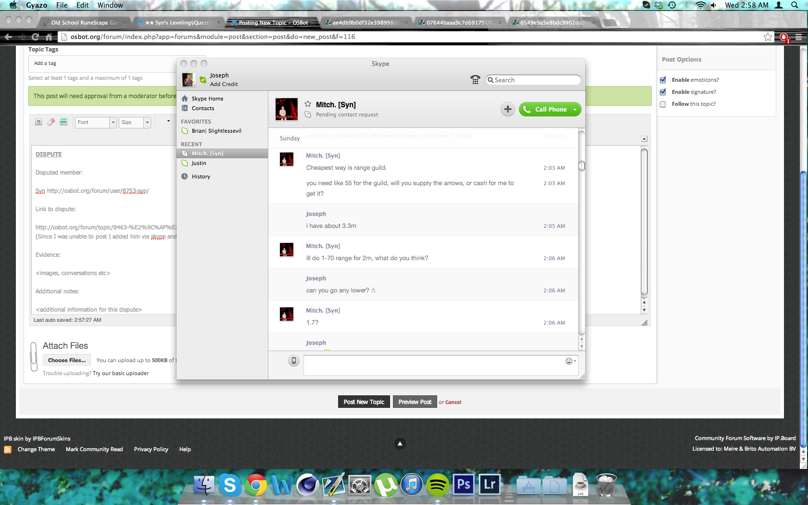The height and width of the screenshot is (505, 808).
Task: Click the Skype message input box
Action: pos(440,365)
